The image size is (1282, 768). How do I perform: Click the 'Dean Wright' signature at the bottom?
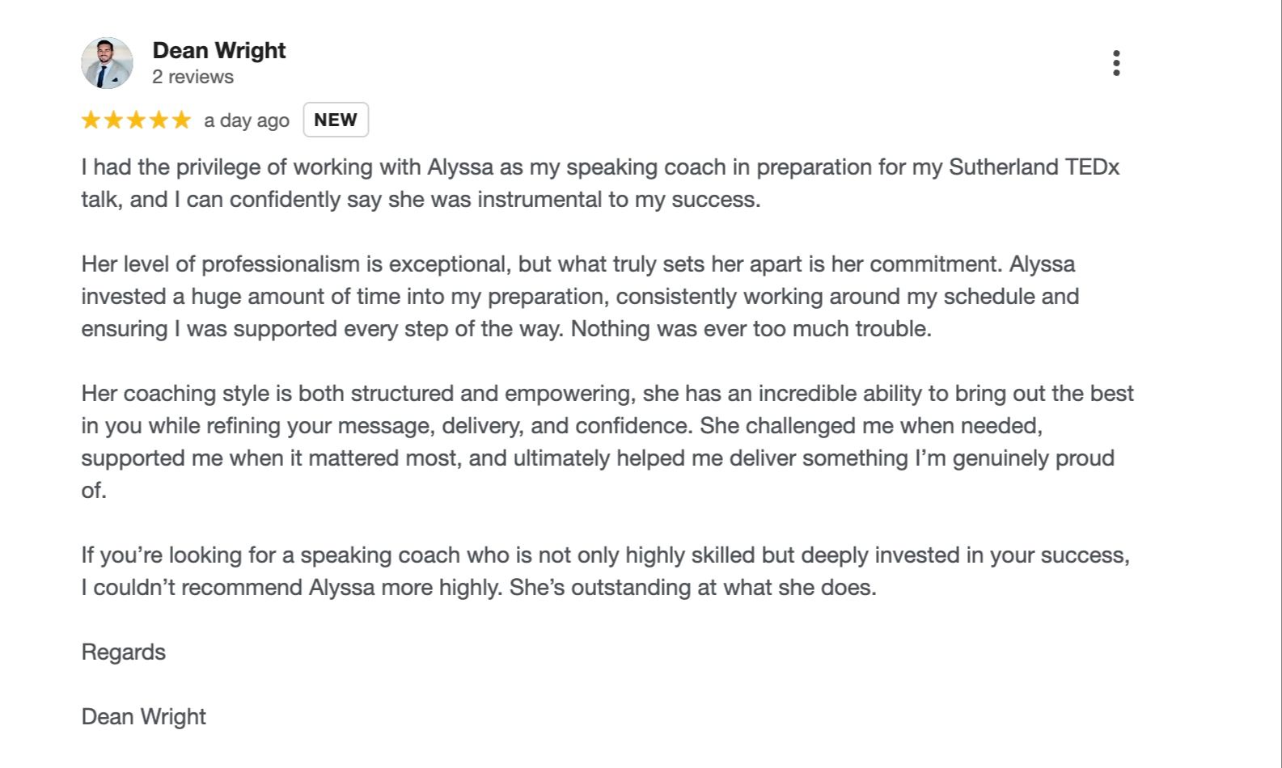pos(143,717)
